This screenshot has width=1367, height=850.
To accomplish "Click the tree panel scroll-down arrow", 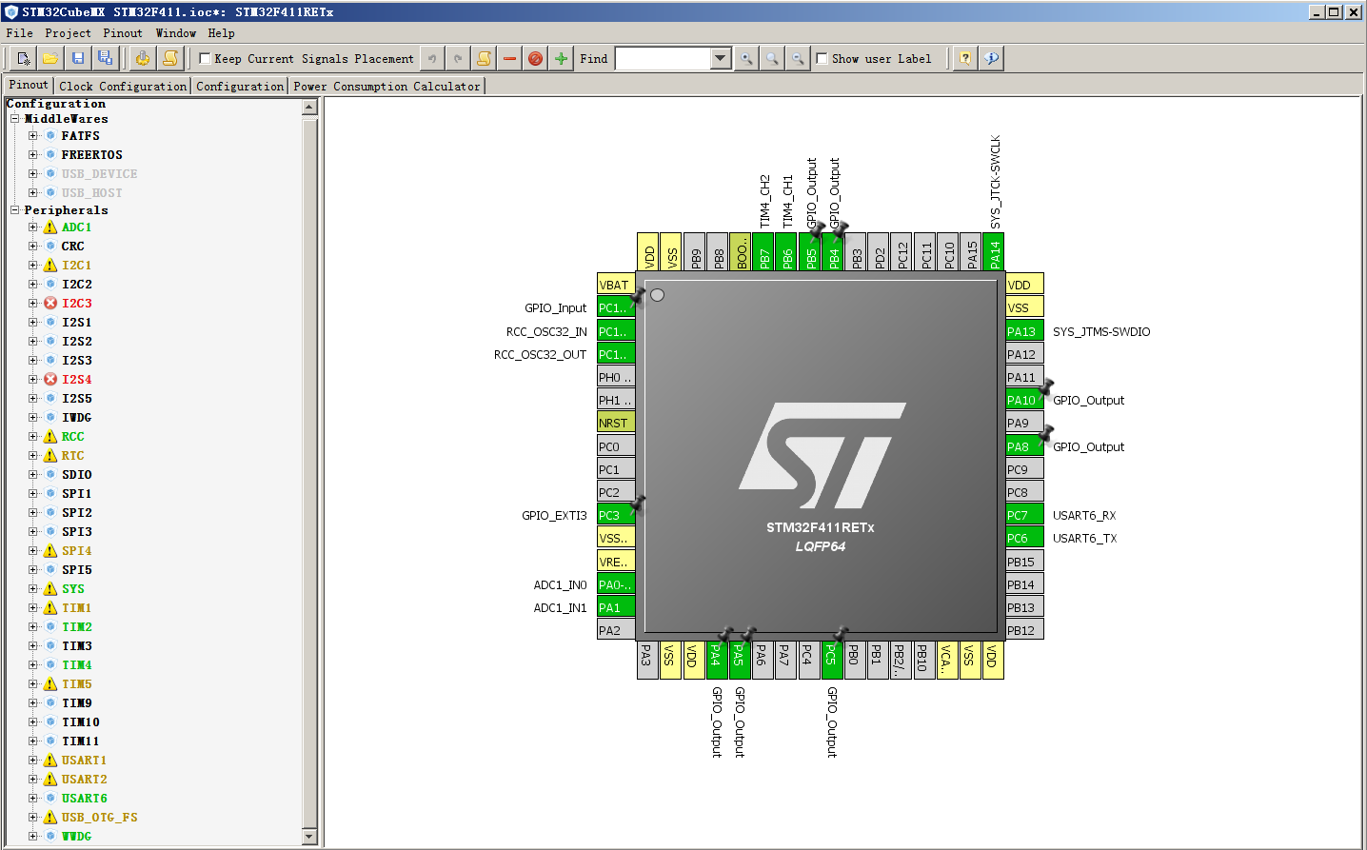I will 309,837.
